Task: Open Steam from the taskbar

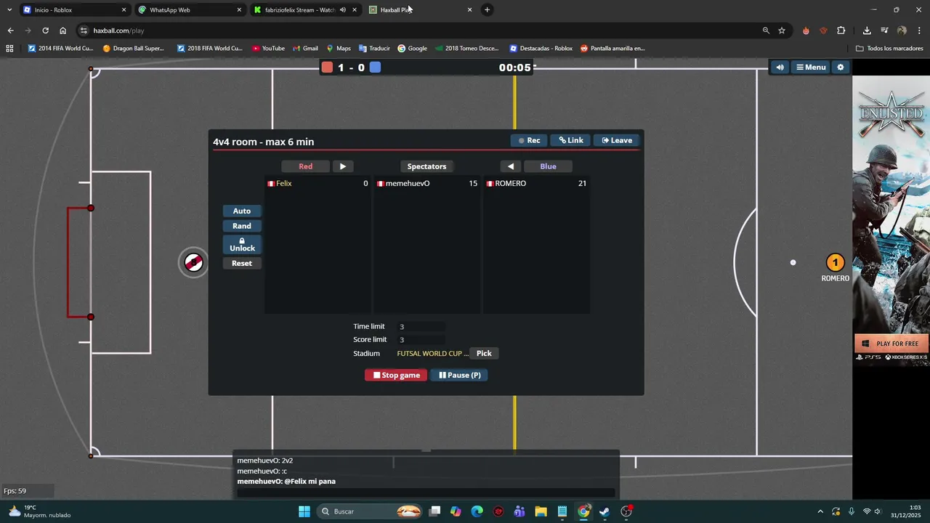Action: (x=604, y=511)
